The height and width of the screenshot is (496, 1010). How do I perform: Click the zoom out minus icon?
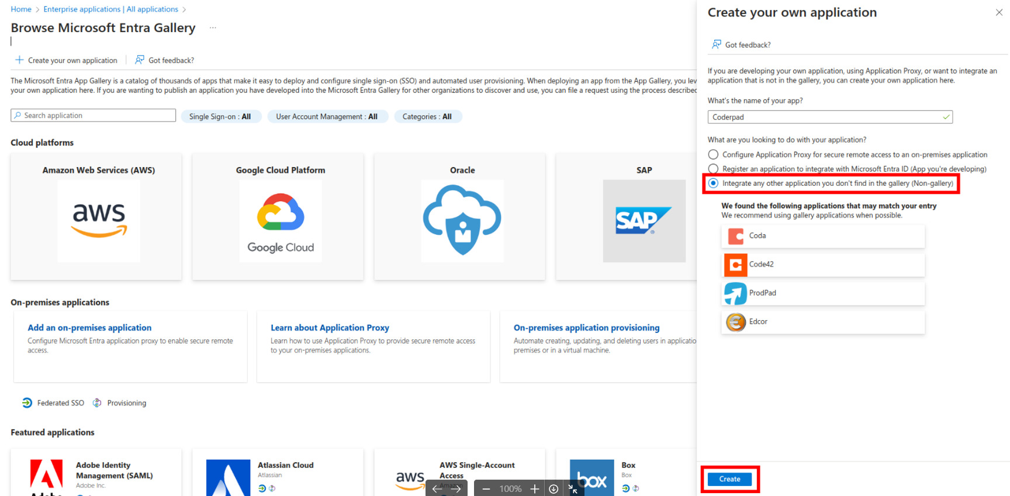coord(486,489)
